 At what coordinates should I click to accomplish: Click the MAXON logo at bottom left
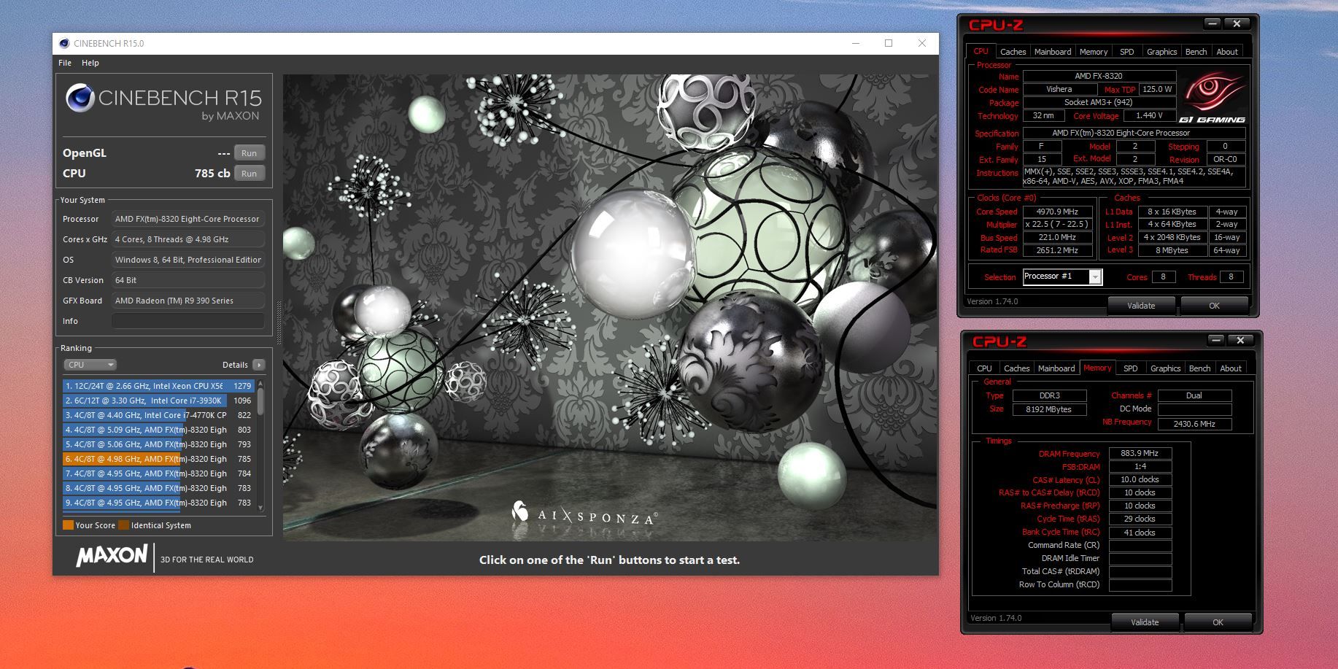112,556
